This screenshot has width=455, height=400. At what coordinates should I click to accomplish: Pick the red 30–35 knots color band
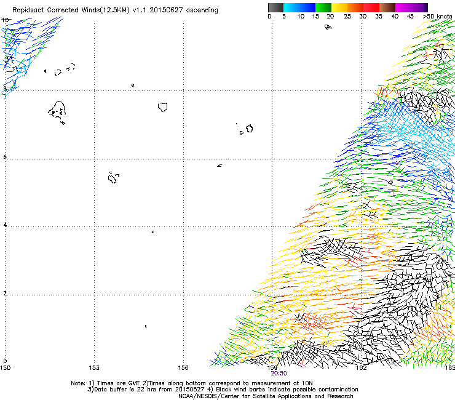[x=371, y=7]
